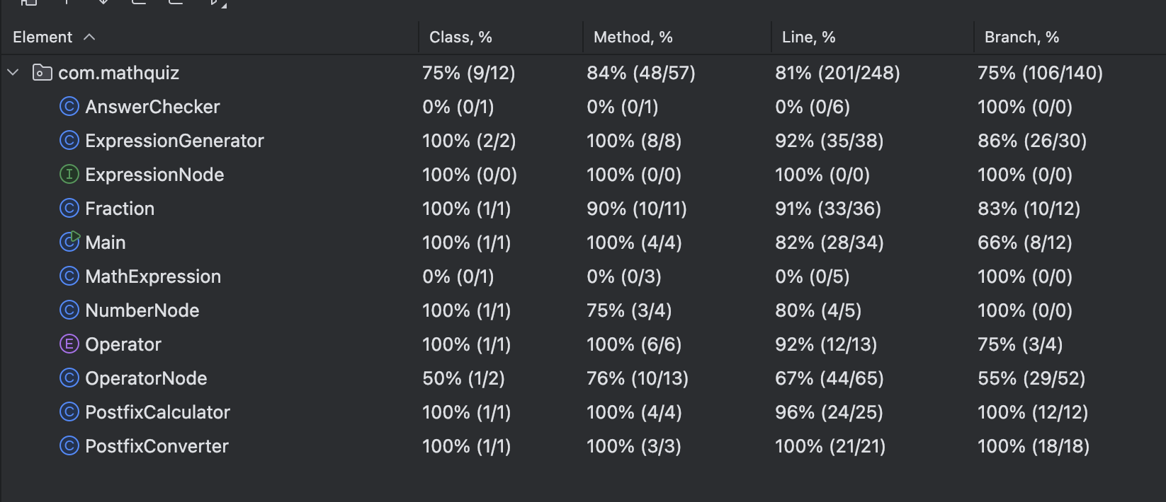Select the PostfixCalculator row

[157, 412]
